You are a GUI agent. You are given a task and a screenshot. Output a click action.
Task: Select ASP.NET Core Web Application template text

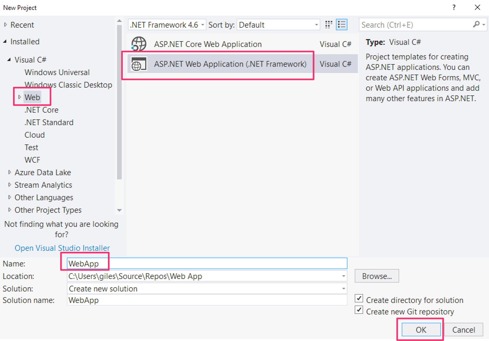click(208, 44)
